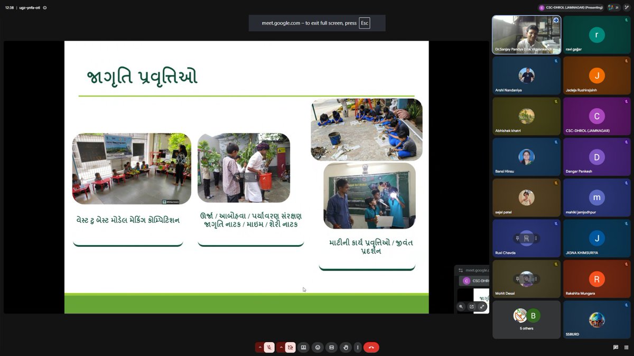Click the CSC-DHROL (JAMNAGAR) Presenting chip
The image size is (634, 356).
click(571, 8)
